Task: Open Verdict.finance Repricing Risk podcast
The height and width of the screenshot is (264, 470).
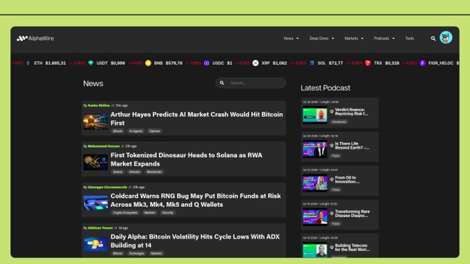Action: pos(352,112)
